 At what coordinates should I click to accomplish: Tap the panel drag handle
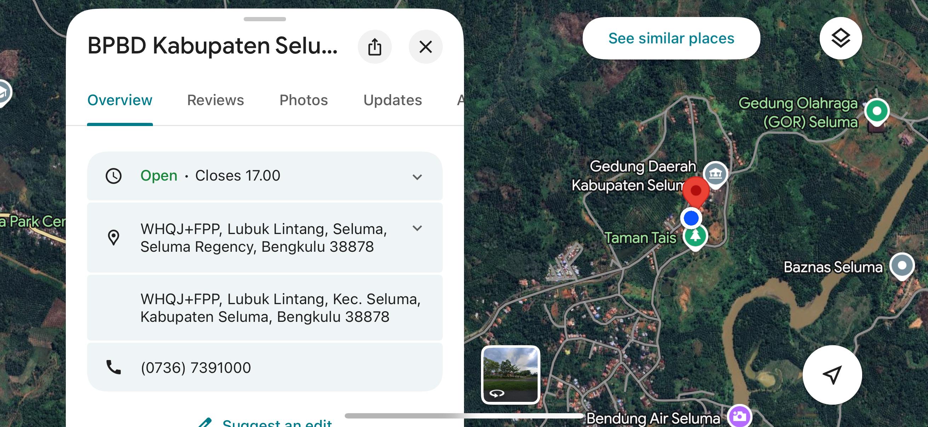(264, 19)
